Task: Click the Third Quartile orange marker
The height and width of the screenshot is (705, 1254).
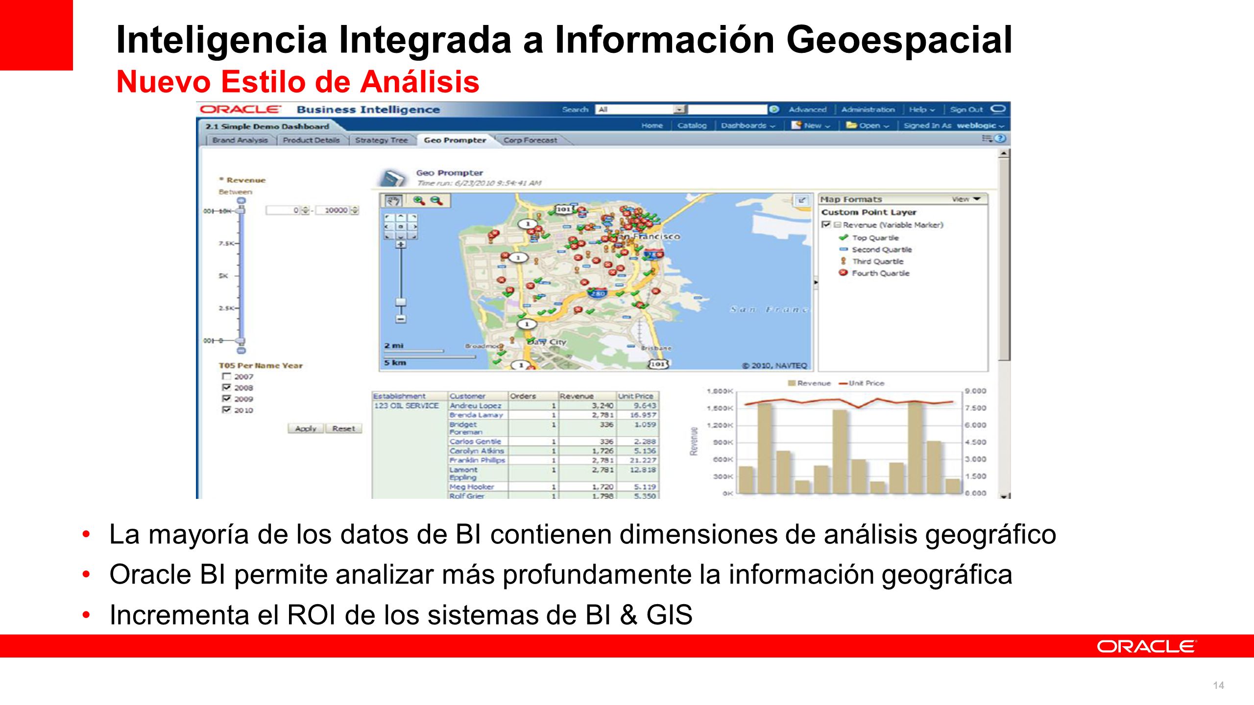Action: pyautogui.click(x=843, y=261)
